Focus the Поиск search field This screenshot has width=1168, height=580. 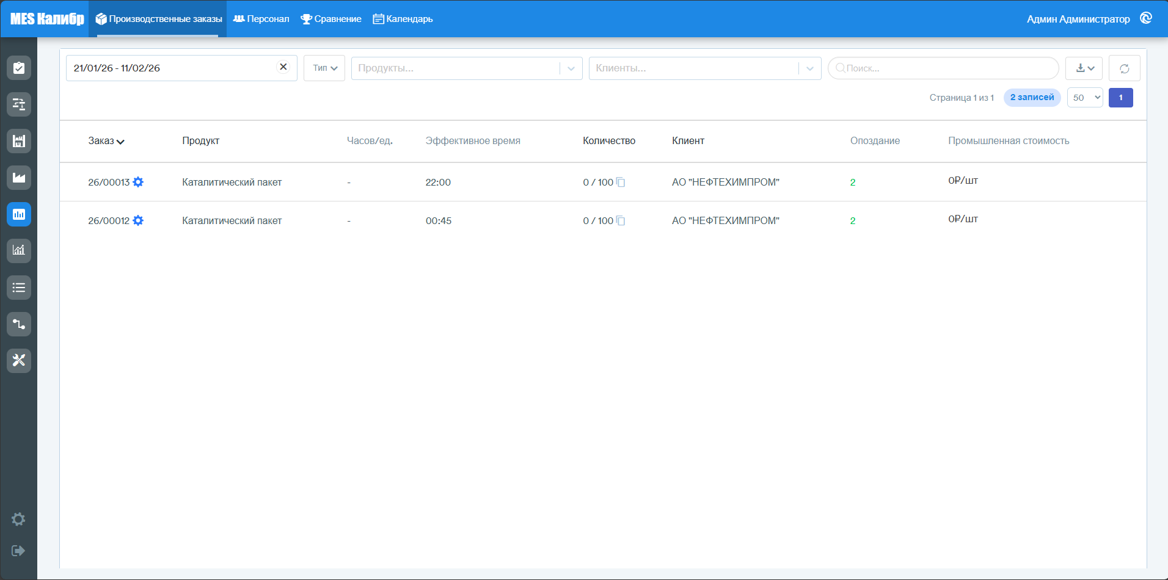pyautogui.click(x=943, y=68)
